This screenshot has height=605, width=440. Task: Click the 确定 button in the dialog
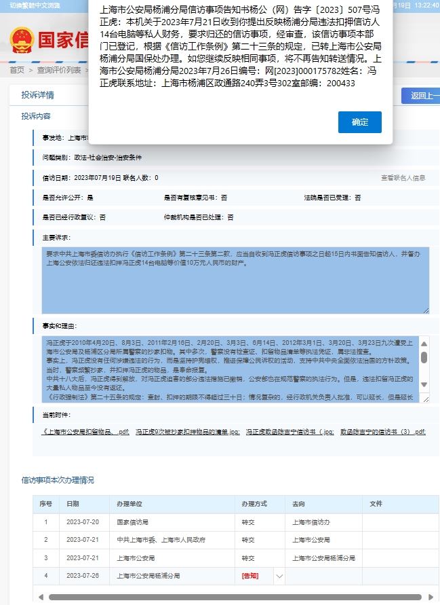(x=359, y=122)
